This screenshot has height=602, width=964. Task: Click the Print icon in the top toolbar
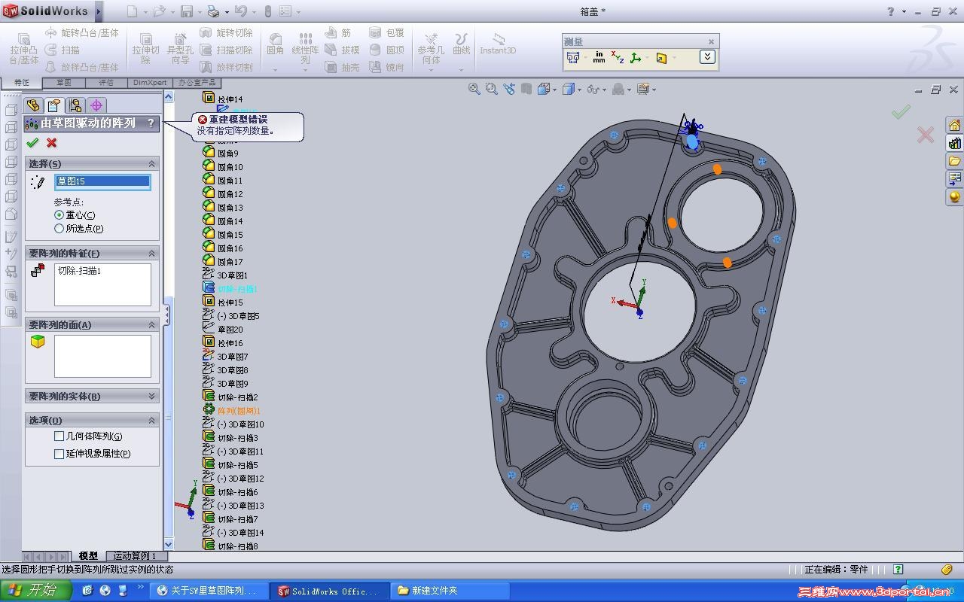213,11
